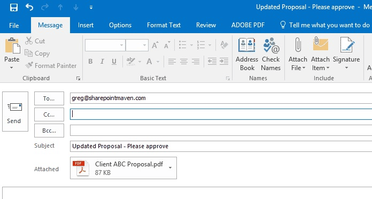The width and height of the screenshot is (372, 199).
Task: Toggle Italic formatting
Action: click(x=102, y=62)
